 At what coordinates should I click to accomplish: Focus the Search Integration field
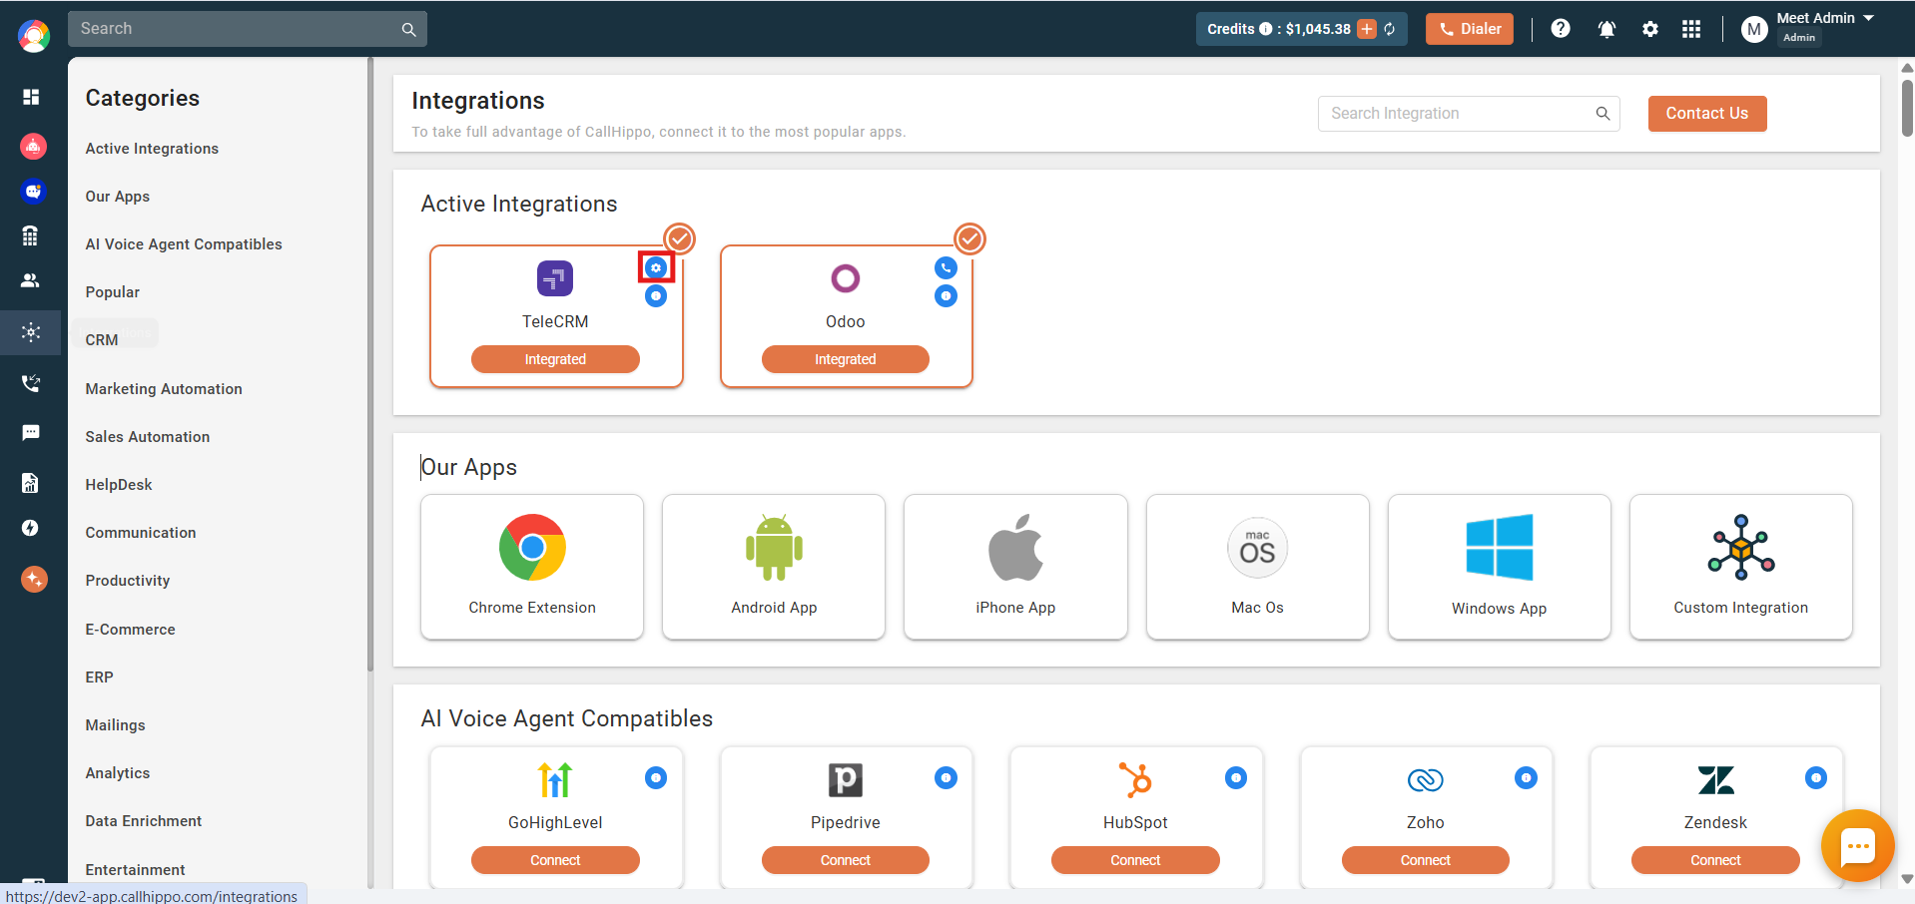[1469, 114]
